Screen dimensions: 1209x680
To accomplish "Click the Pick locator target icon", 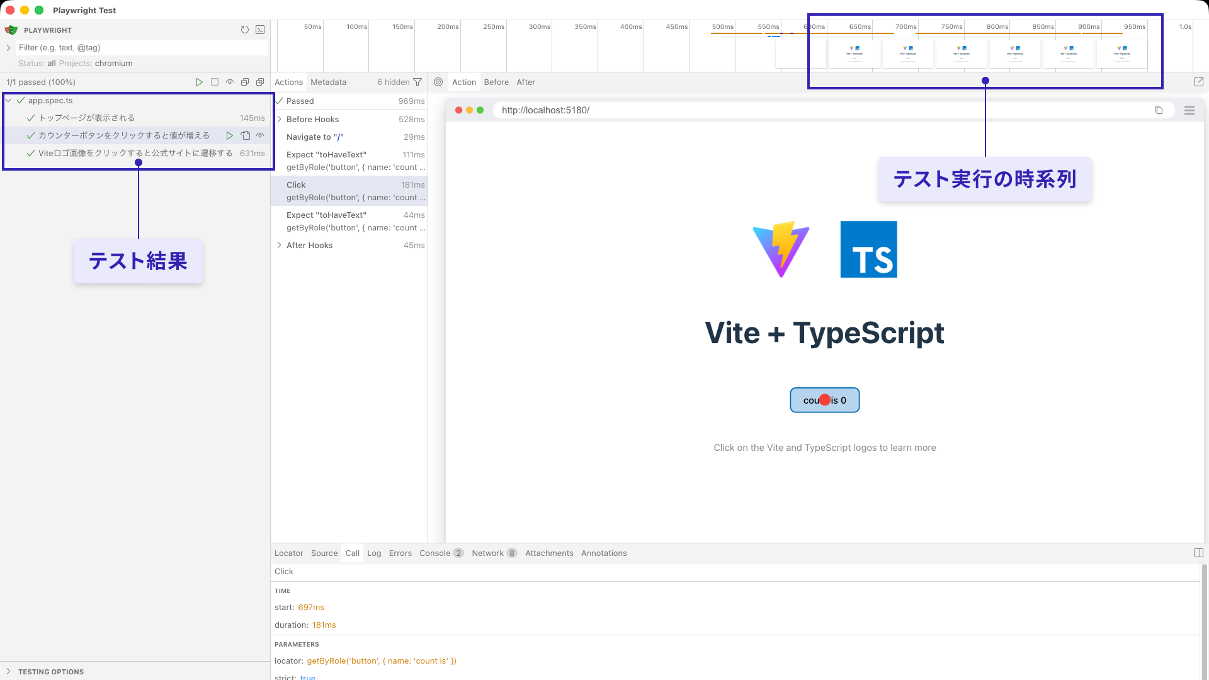I will pos(438,82).
